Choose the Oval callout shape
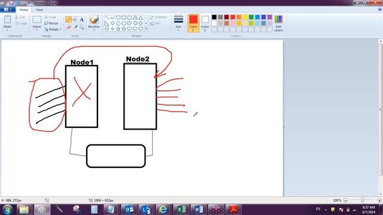Image resolution: width=383 pixels, height=215 pixels. (135, 29)
